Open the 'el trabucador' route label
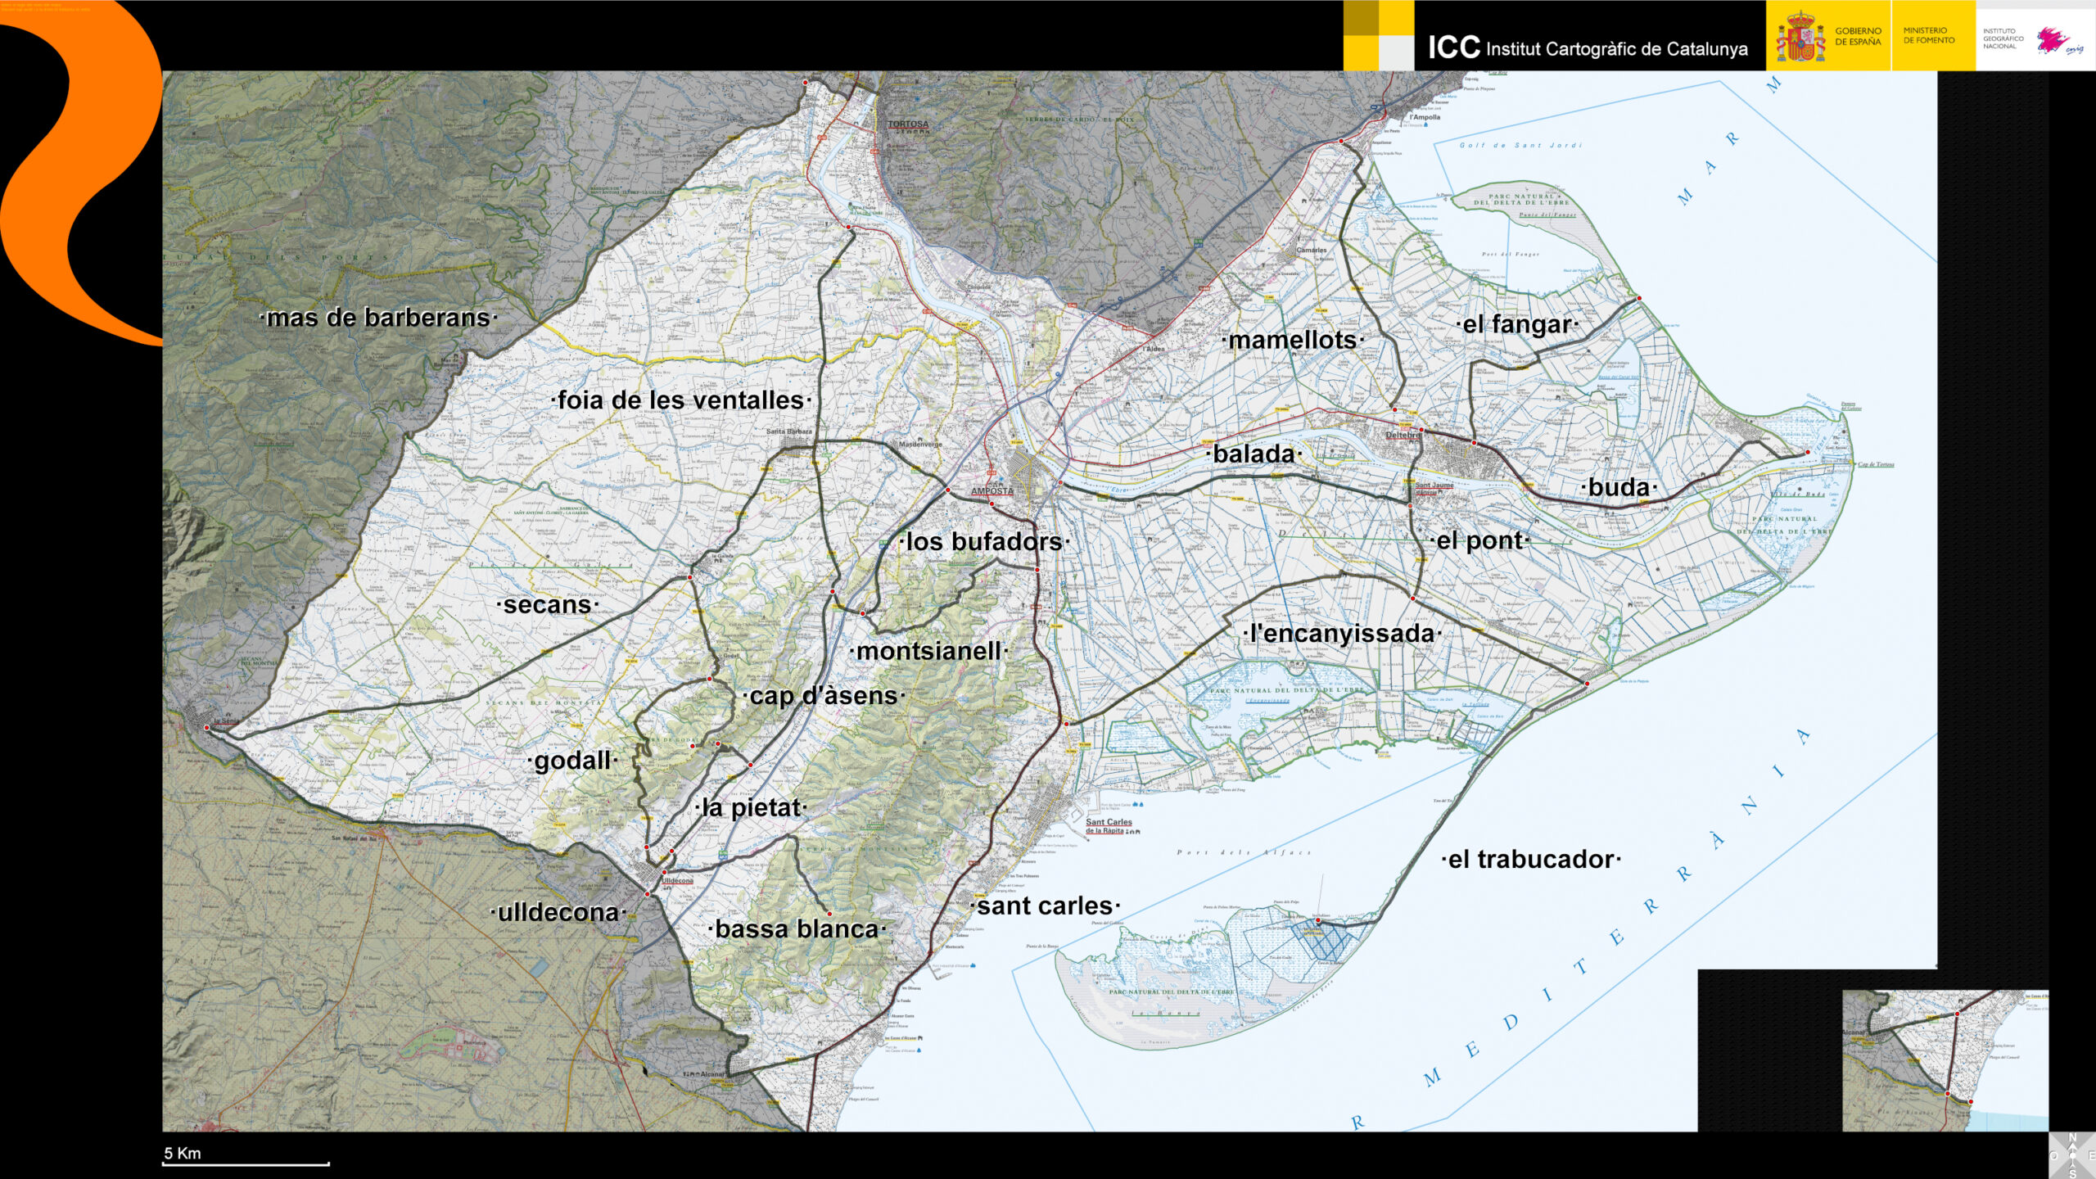This screenshot has width=2096, height=1179. [1530, 860]
